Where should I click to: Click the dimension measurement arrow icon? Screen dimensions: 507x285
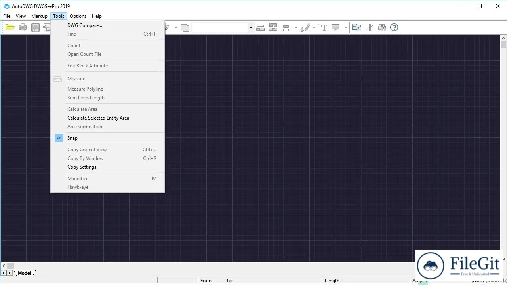(286, 28)
